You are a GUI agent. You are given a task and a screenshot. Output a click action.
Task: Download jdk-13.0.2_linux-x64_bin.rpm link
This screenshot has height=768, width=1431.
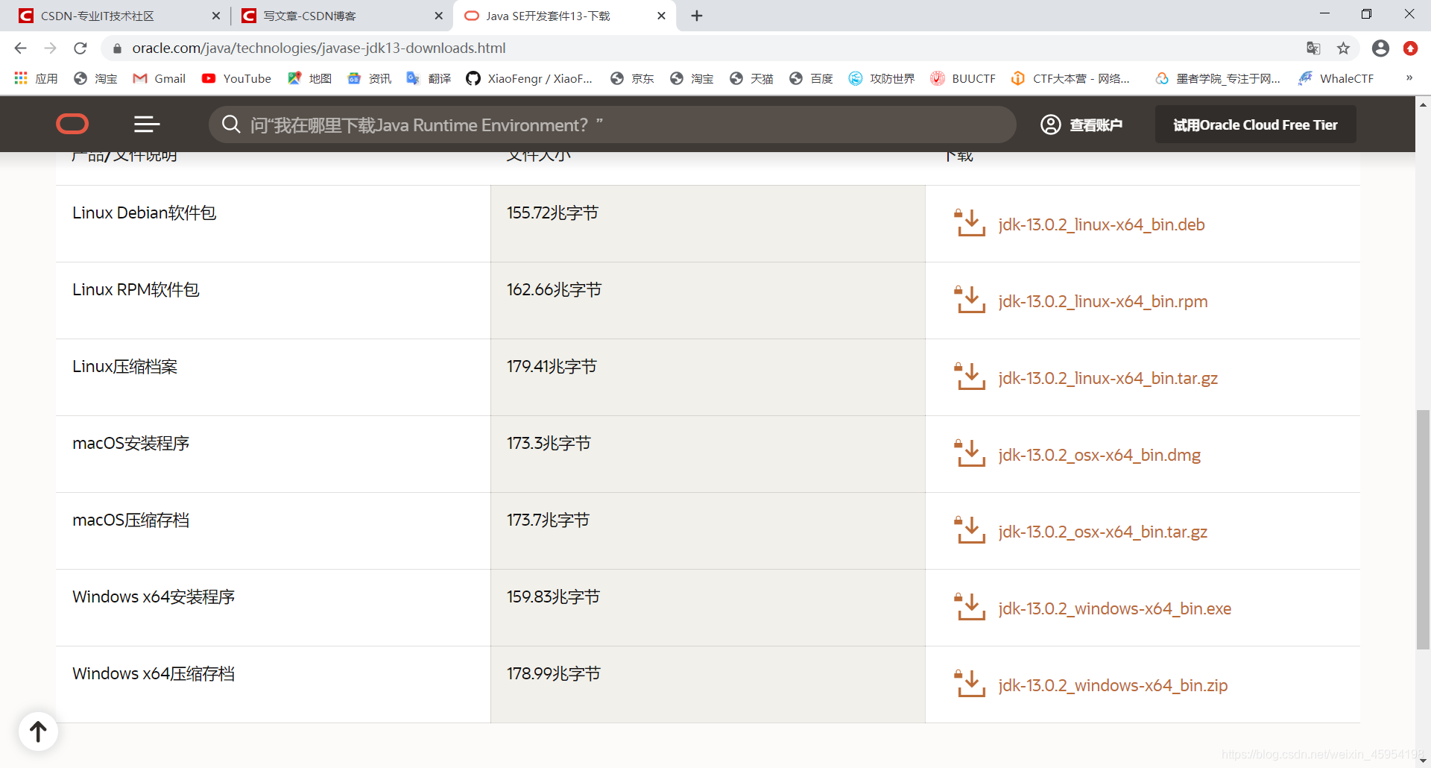tap(1102, 301)
